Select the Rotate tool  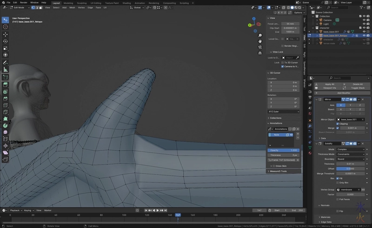5,41
